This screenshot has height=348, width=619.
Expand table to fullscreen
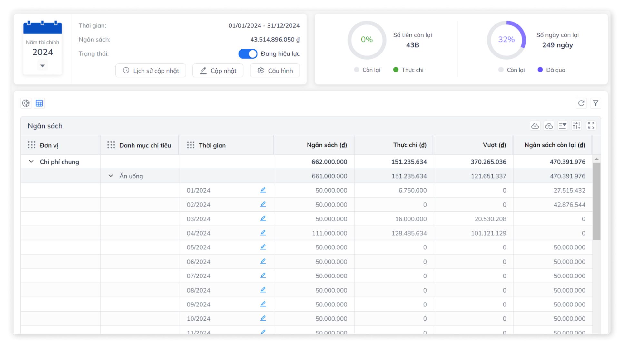coord(591,126)
